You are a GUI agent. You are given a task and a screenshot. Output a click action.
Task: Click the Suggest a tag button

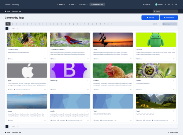pyautogui.click(x=169, y=18)
